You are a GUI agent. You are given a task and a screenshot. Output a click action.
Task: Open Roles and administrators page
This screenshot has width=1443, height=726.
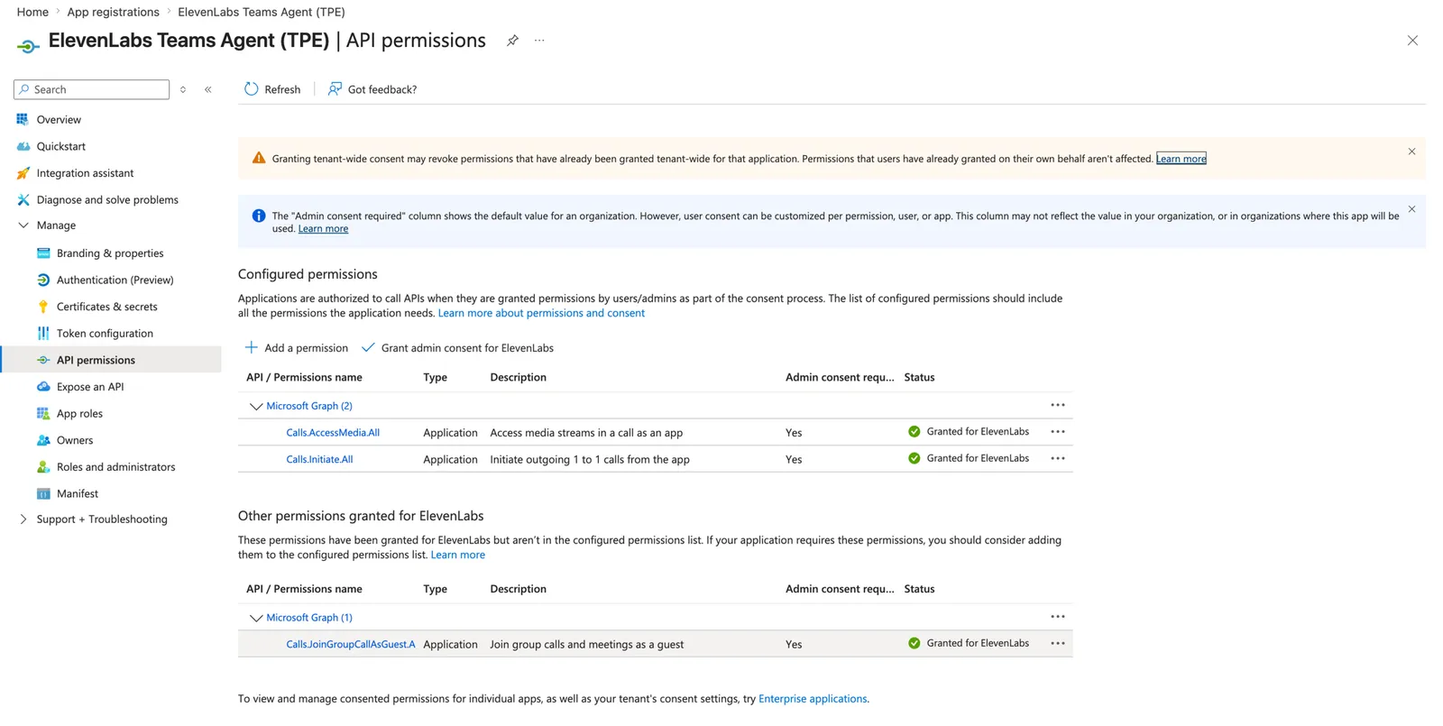click(115, 467)
